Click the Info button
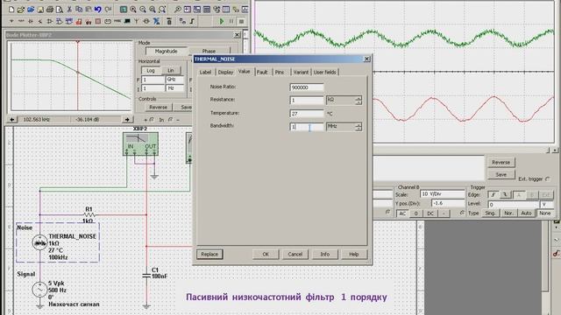The height and width of the screenshot is (315, 561). coord(324,255)
